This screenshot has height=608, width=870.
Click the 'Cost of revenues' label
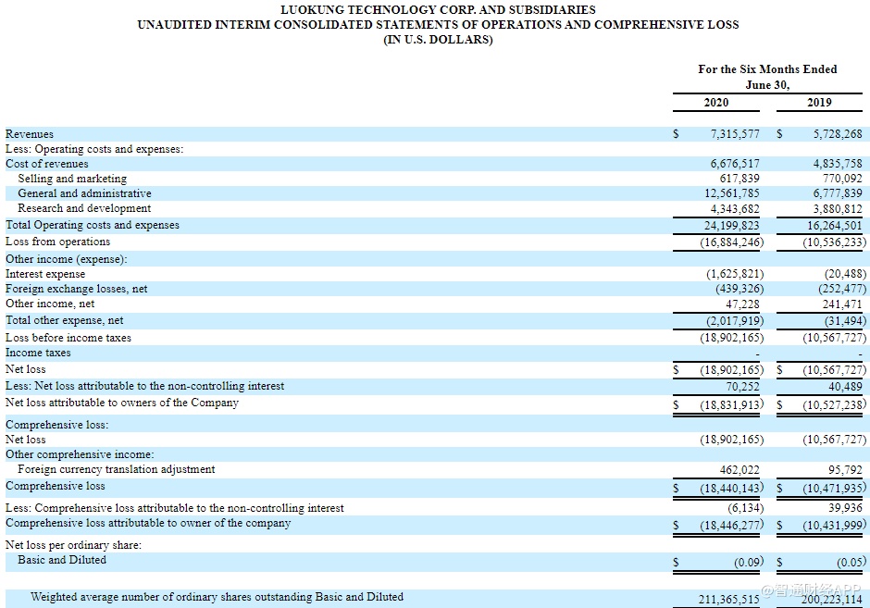coord(46,164)
